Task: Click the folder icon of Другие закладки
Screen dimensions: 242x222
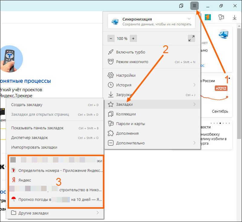Action: coord(14,213)
